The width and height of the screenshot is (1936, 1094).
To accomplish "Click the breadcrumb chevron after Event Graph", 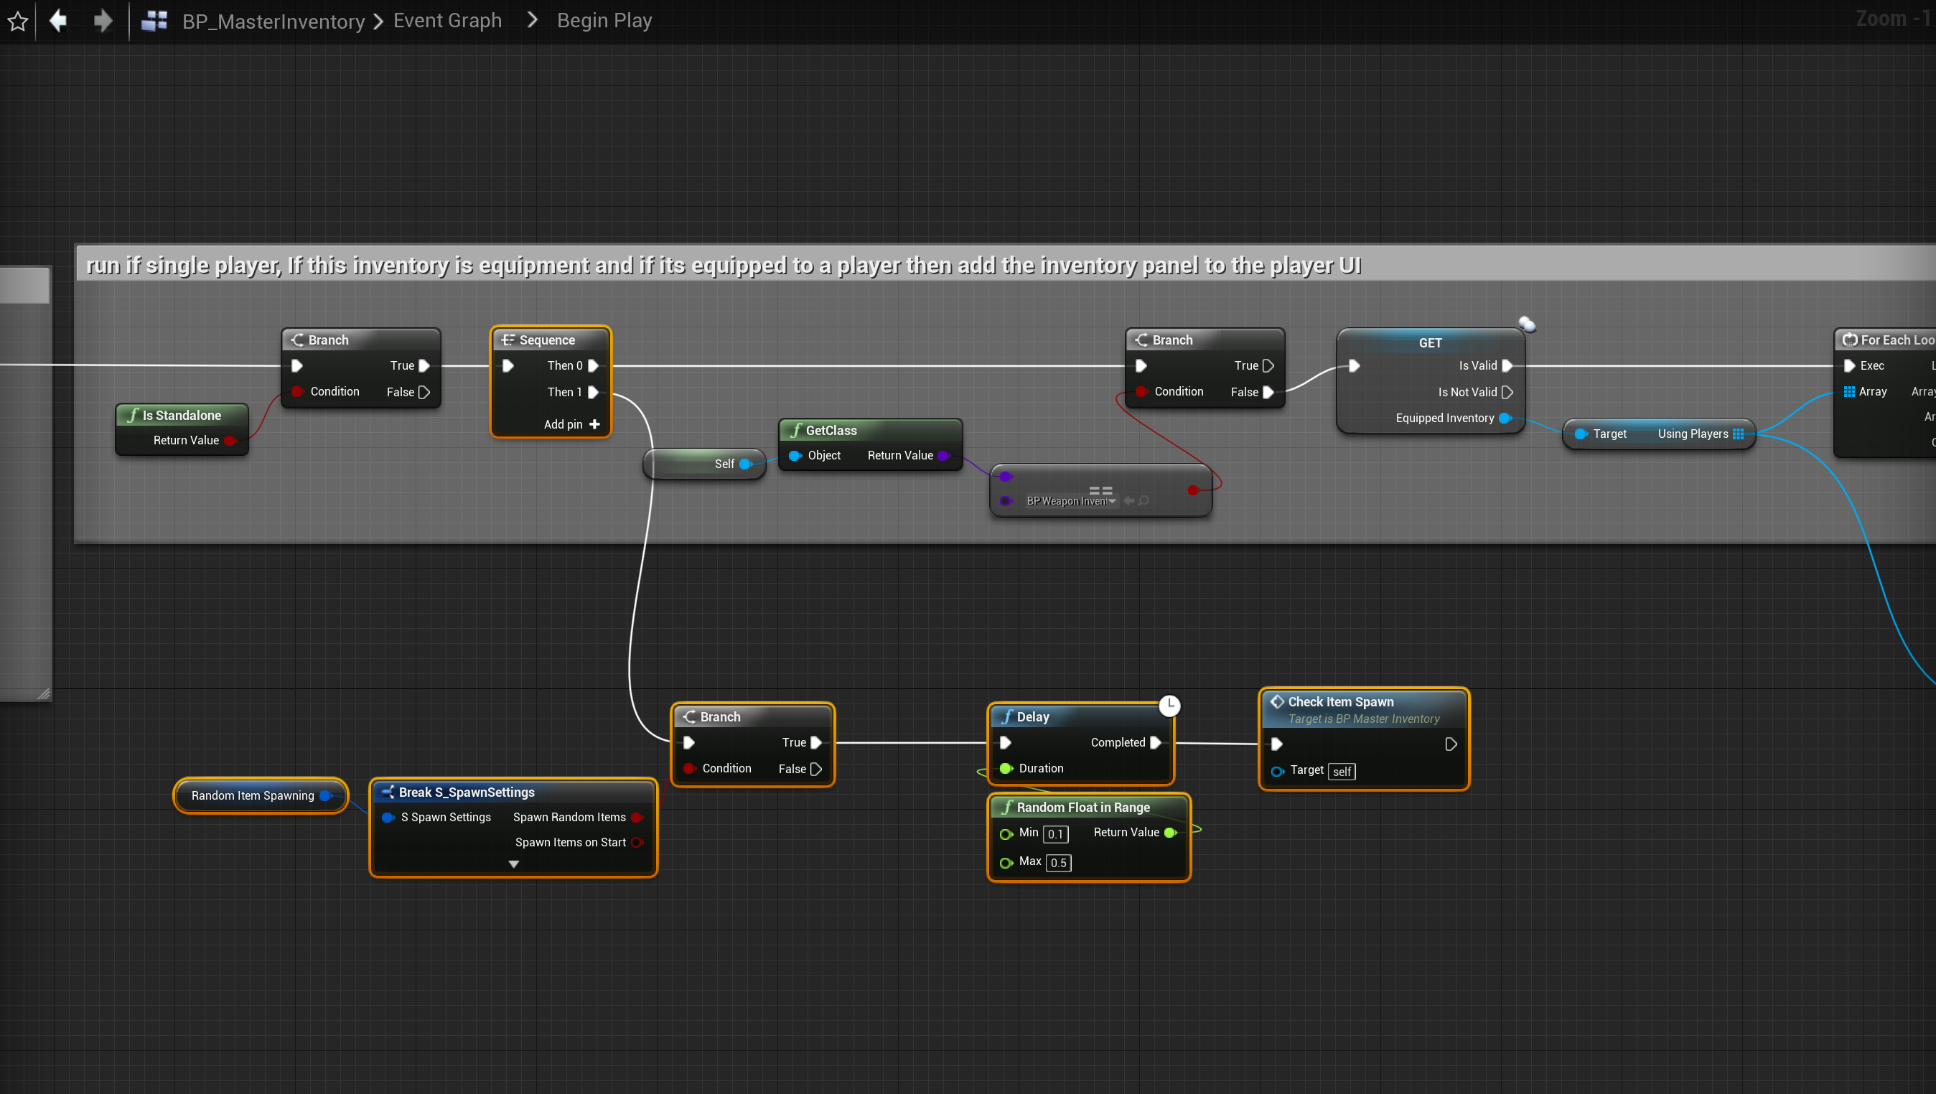I will click(532, 21).
